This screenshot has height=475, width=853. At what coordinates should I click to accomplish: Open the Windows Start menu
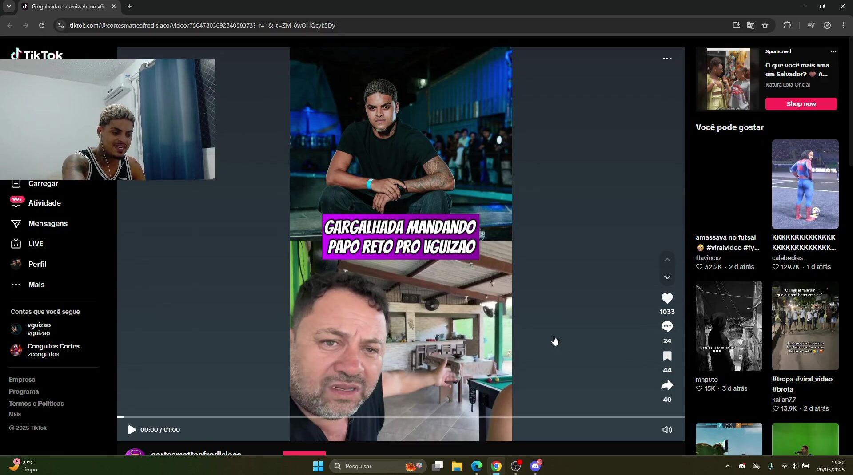click(318, 466)
